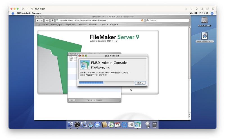Select the downloaded file icon in Downloads window
Image resolution: width=225 pixels, height=140 pixels.
[71, 59]
